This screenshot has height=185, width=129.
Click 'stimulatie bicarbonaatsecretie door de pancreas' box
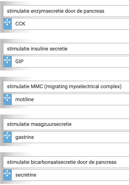tap(66, 162)
